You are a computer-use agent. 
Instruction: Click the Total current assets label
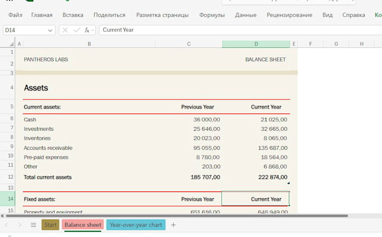pyautogui.click(x=48, y=177)
